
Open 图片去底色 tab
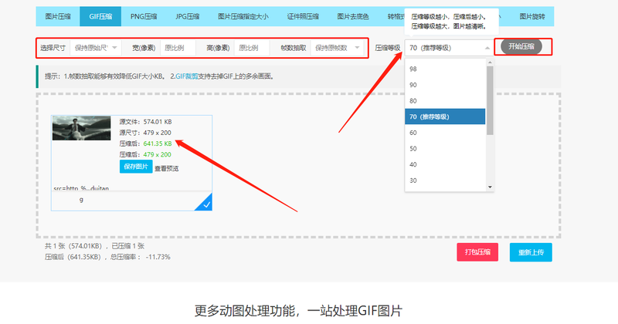click(353, 16)
